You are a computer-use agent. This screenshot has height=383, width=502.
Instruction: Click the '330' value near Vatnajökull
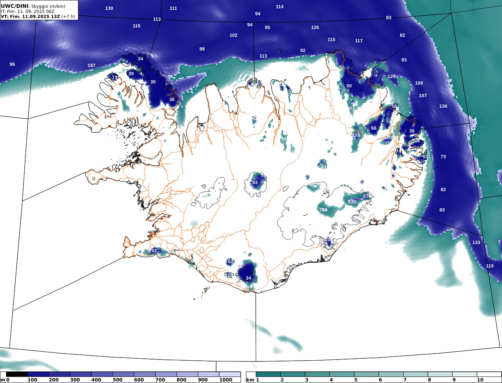coord(352,202)
